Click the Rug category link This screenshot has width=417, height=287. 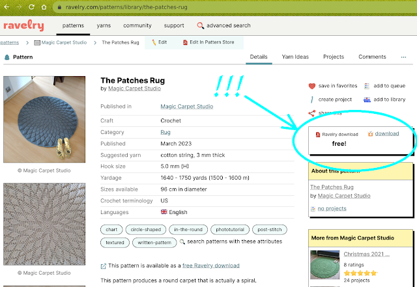point(165,132)
